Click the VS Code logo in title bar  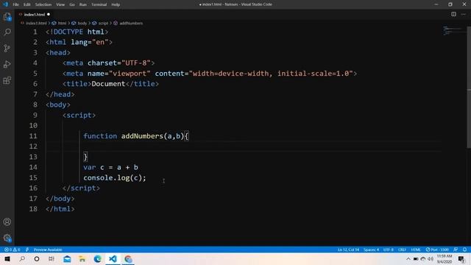(x=5, y=4)
